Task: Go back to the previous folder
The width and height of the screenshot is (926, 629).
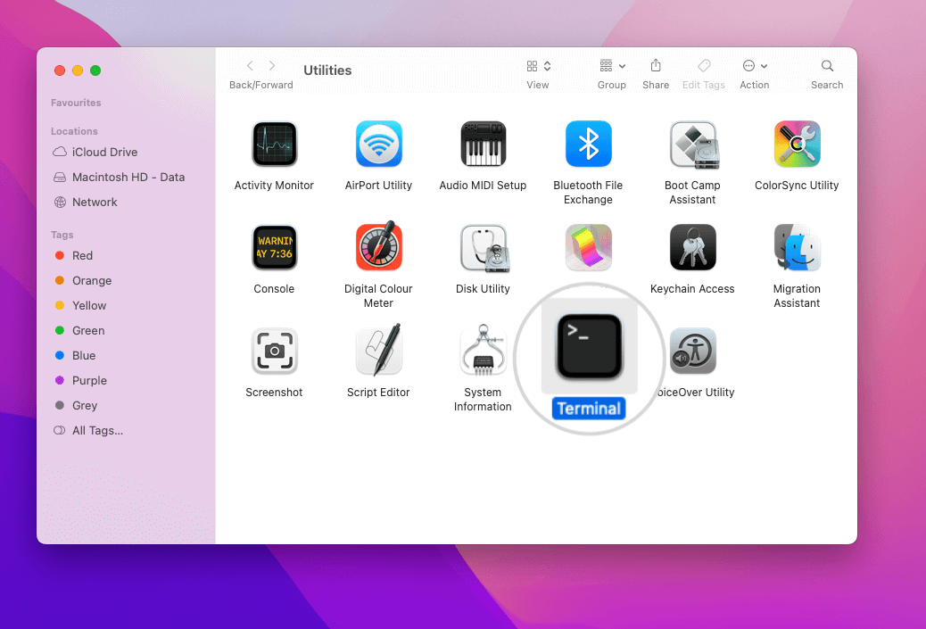Action: coord(250,65)
